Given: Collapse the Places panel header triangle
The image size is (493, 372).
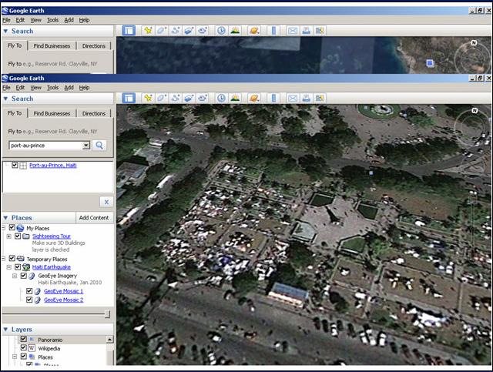Looking at the screenshot, I should 6,218.
